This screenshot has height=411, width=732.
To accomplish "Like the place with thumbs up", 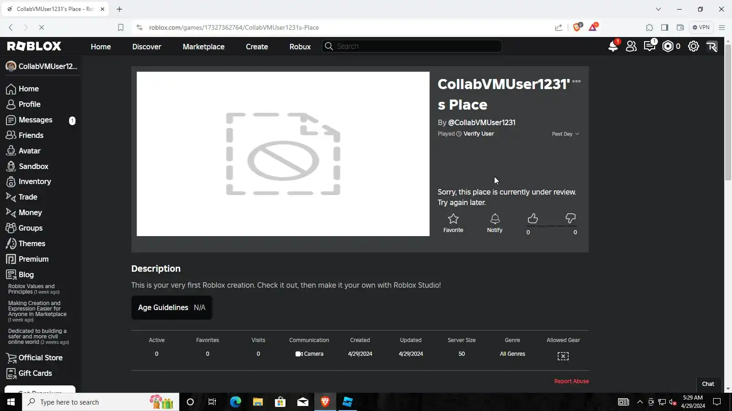I will (x=533, y=219).
